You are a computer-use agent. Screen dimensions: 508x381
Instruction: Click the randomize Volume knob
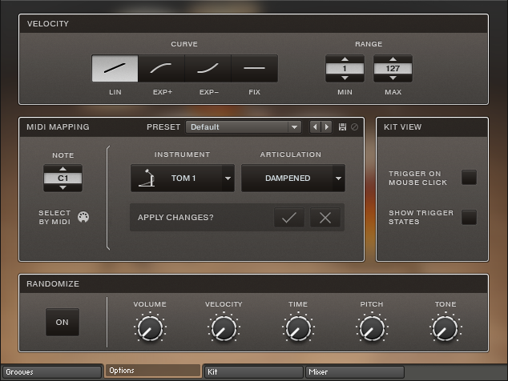tap(149, 328)
